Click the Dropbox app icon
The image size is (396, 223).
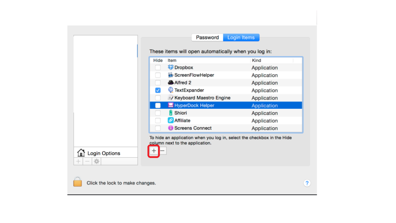coord(171,67)
